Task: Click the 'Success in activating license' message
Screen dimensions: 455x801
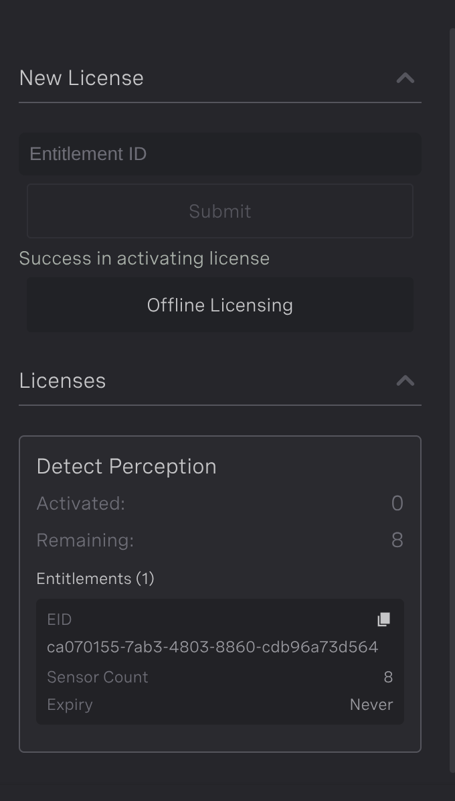Action: point(145,258)
